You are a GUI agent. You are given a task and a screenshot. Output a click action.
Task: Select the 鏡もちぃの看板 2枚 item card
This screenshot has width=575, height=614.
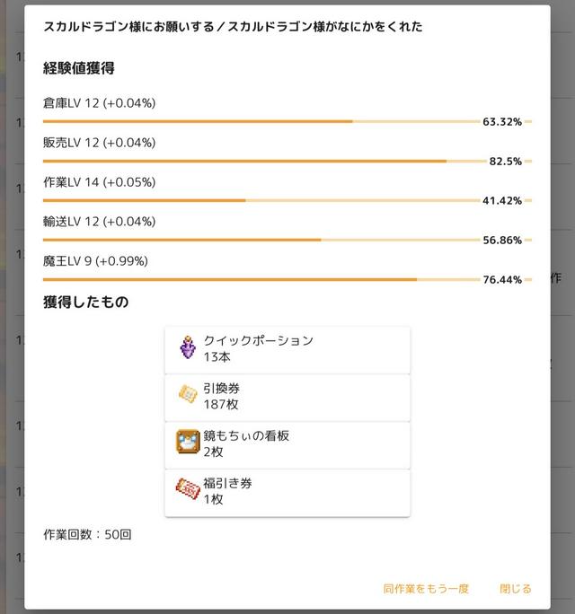pyautogui.click(x=287, y=444)
